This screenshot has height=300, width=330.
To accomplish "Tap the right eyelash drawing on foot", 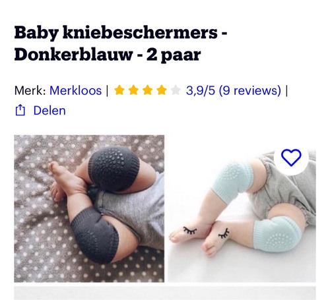I will pyautogui.click(x=224, y=233).
